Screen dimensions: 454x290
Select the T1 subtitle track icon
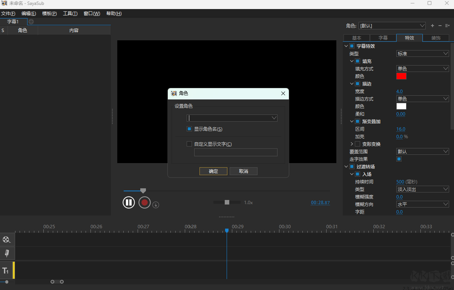6,270
